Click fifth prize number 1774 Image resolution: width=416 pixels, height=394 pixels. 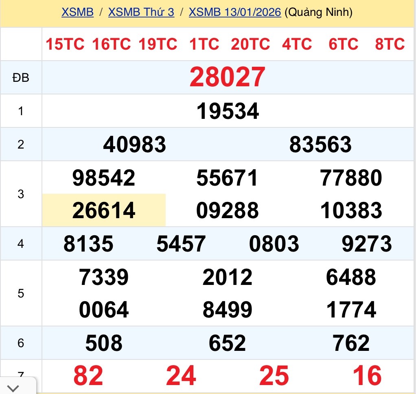[351, 310]
